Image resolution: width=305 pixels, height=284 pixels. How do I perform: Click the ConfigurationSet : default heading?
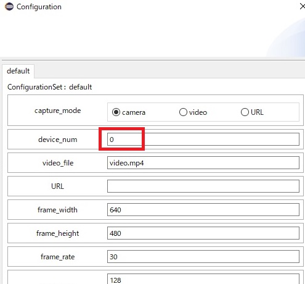click(49, 87)
